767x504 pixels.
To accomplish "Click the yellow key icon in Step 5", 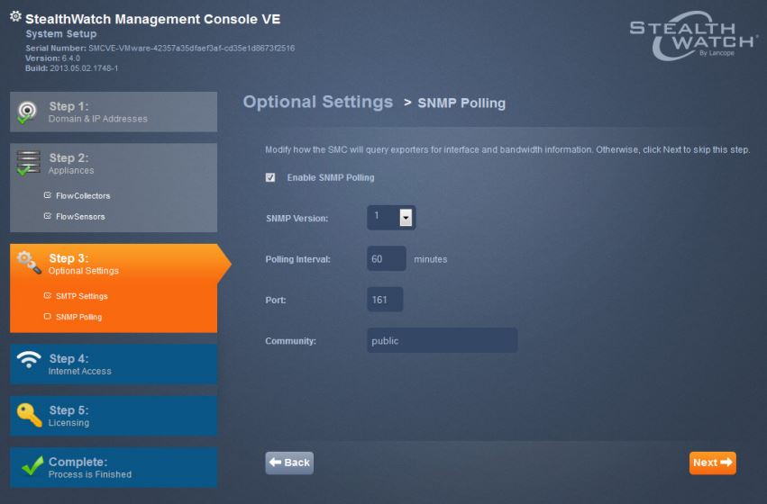I will pos(29,415).
